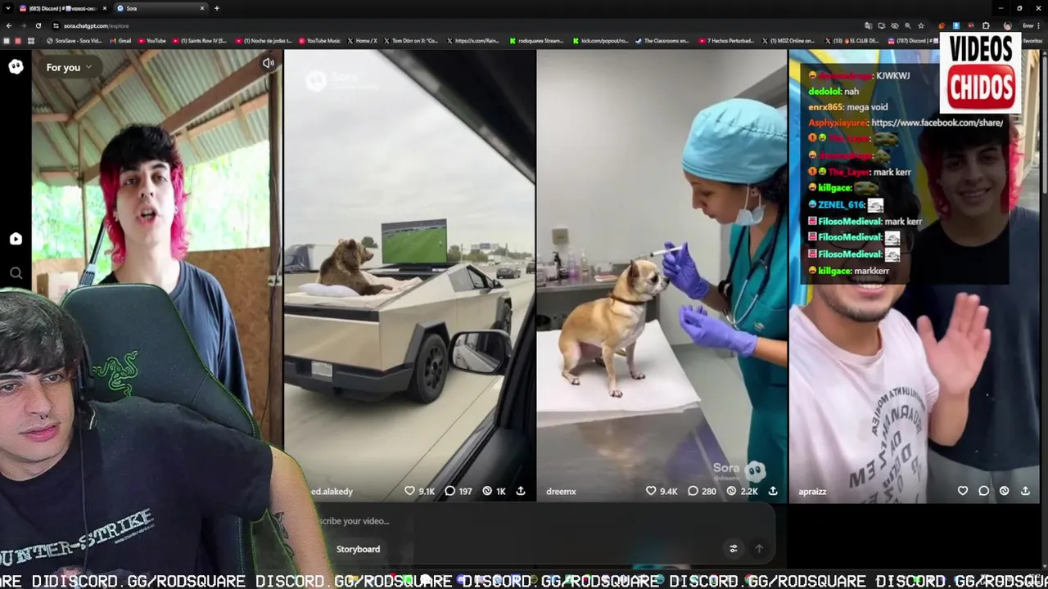Open site info icon in address bar
Viewport: 1048px width, 589px height.
pos(56,25)
